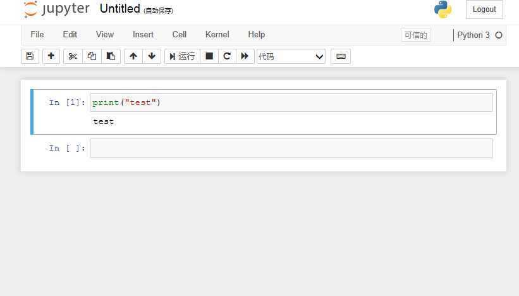Screen dimensions: 519x296
Task: Restart the kernel with the circular arrow icon
Action: (227, 56)
